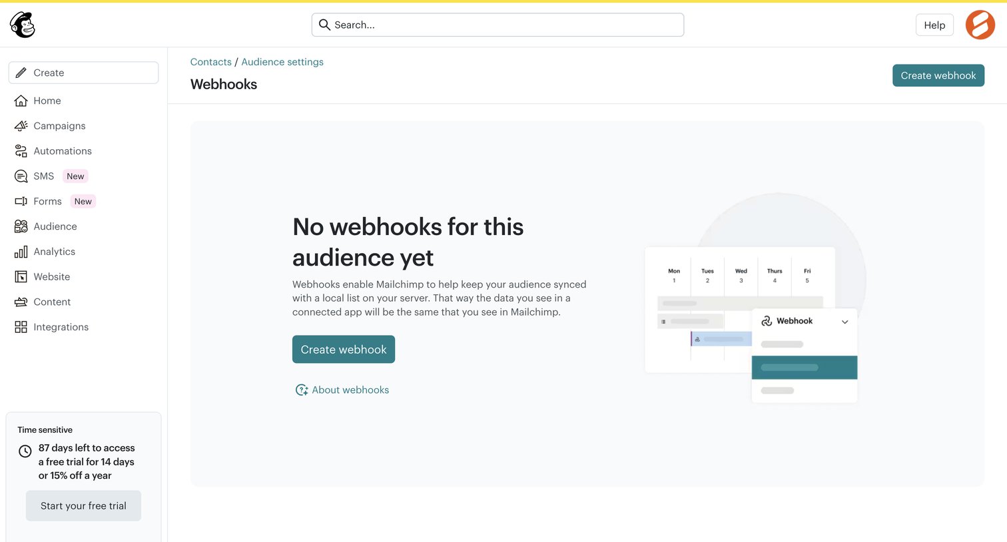Screen dimensions: 1007x542
Task: Follow the Contacts breadcrumb link
Action: coord(211,62)
